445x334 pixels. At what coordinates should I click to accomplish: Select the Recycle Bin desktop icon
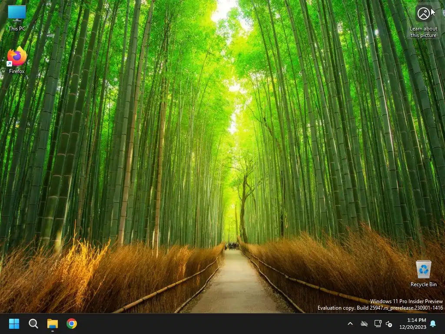click(x=423, y=274)
